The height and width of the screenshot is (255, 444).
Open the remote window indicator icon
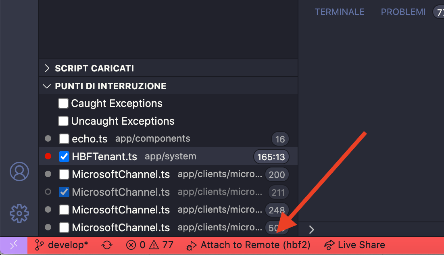(14, 245)
